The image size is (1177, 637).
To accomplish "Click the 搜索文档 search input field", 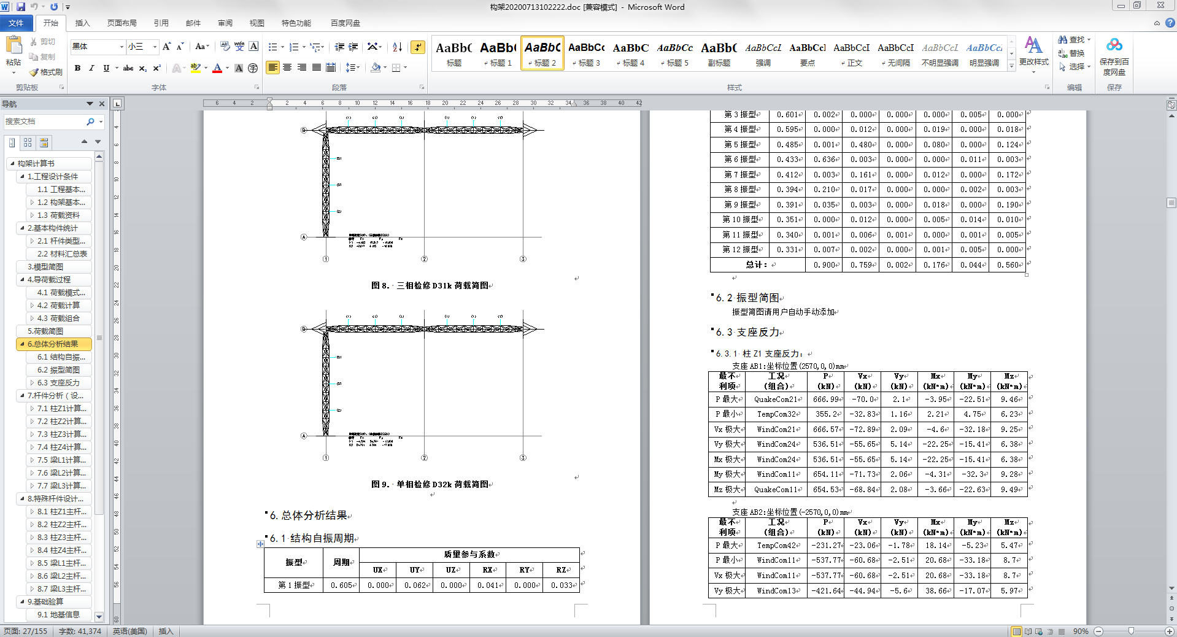I will 43,122.
